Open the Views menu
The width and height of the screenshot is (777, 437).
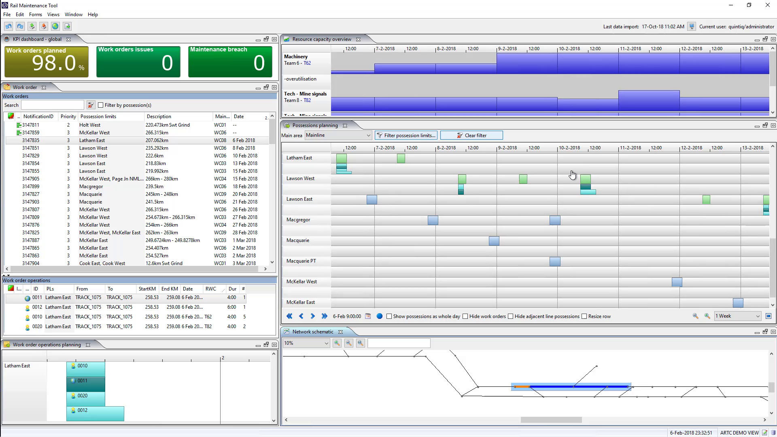(53, 15)
